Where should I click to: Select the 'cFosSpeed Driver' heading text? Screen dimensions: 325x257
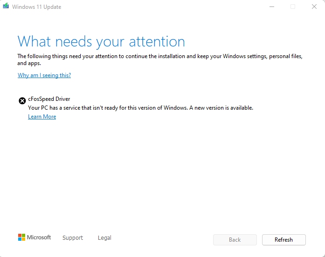point(49,99)
